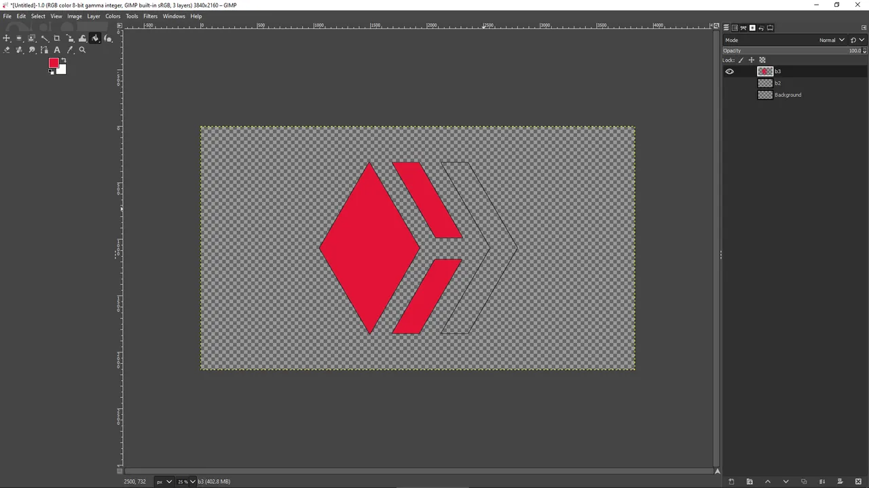The width and height of the screenshot is (869, 488).
Task: Swap foreground and background colors
Action: click(64, 60)
